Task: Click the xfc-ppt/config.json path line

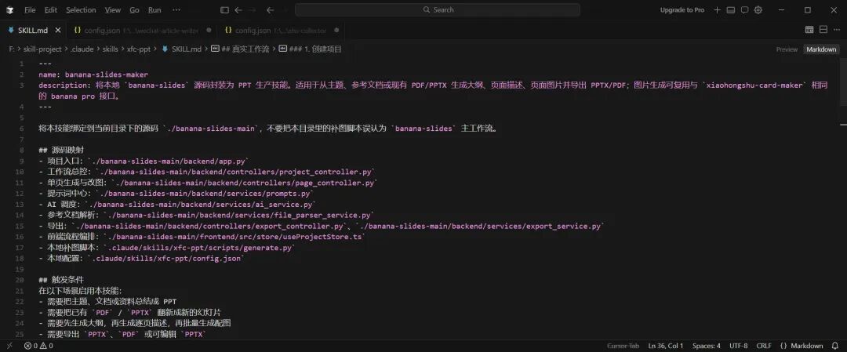Action: click(x=143, y=258)
